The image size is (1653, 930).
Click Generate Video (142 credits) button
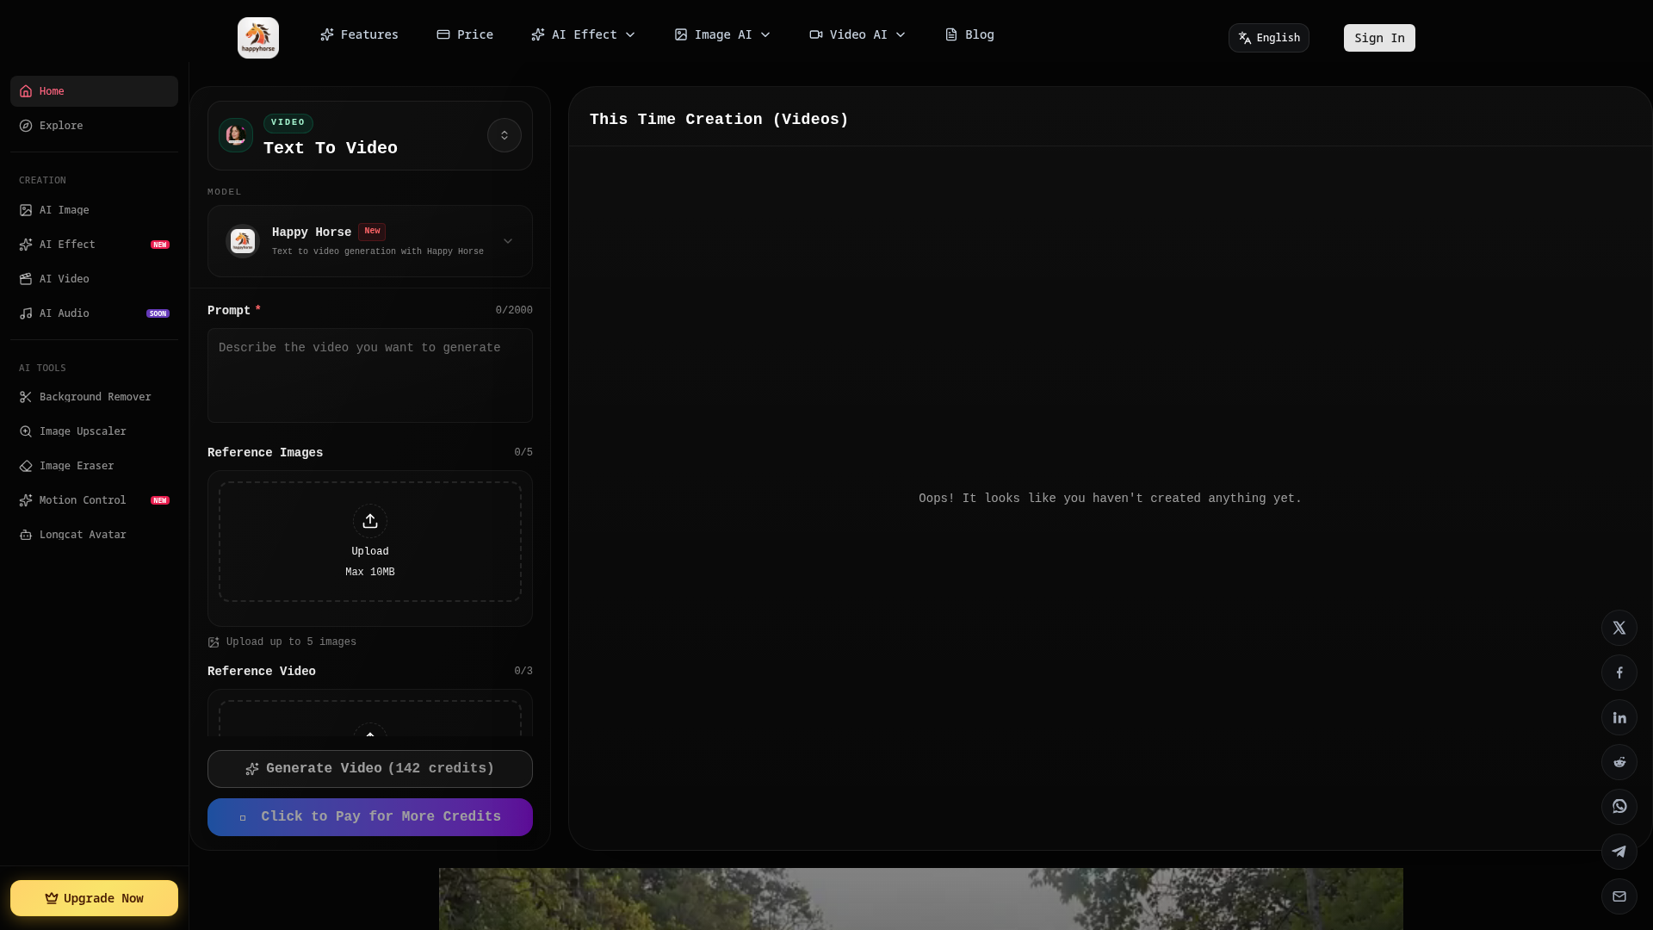tap(369, 769)
